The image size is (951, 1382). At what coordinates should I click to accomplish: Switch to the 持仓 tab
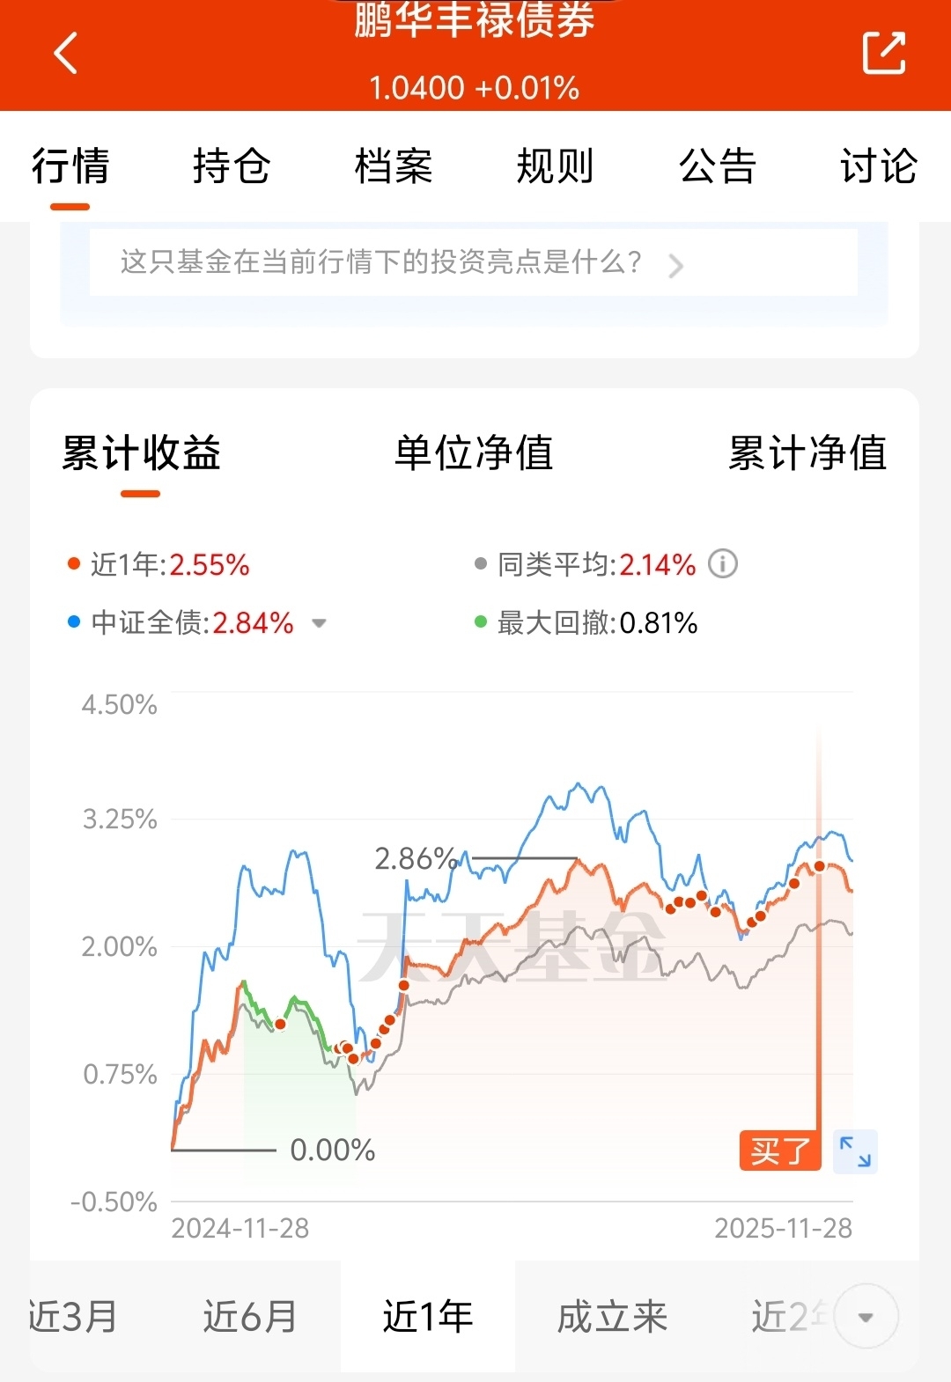[232, 166]
